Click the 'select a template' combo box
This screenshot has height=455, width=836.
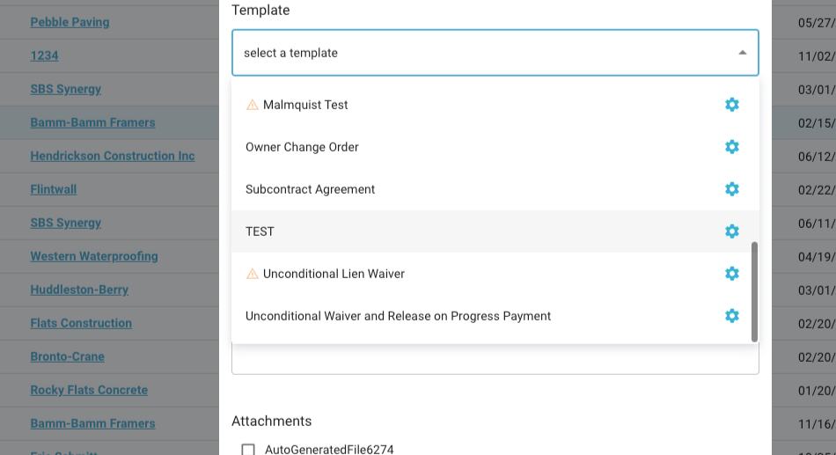[x=484, y=53]
